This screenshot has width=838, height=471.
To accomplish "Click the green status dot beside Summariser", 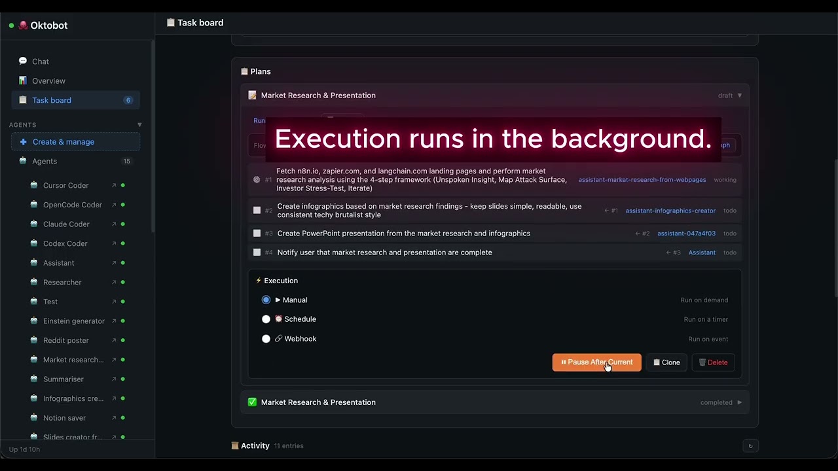I will (x=122, y=379).
